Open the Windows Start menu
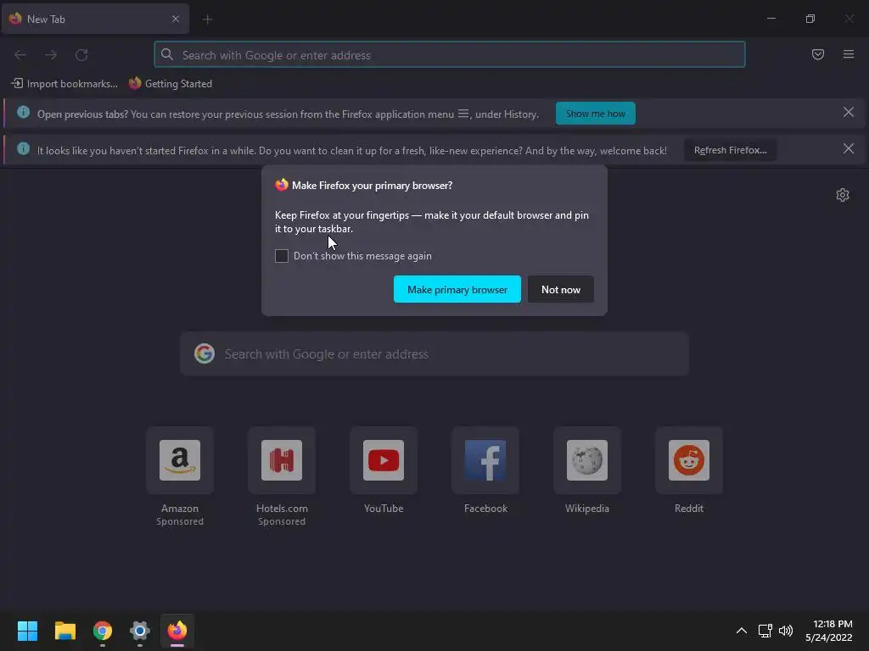 pyautogui.click(x=27, y=631)
